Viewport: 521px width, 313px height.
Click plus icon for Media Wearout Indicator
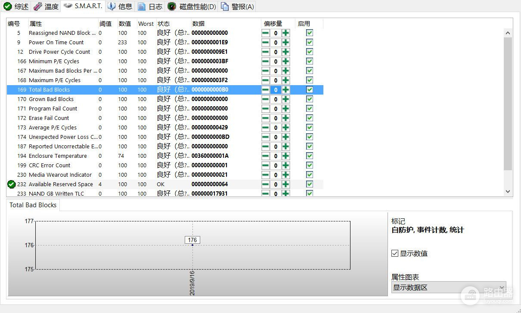[x=285, y=175]
